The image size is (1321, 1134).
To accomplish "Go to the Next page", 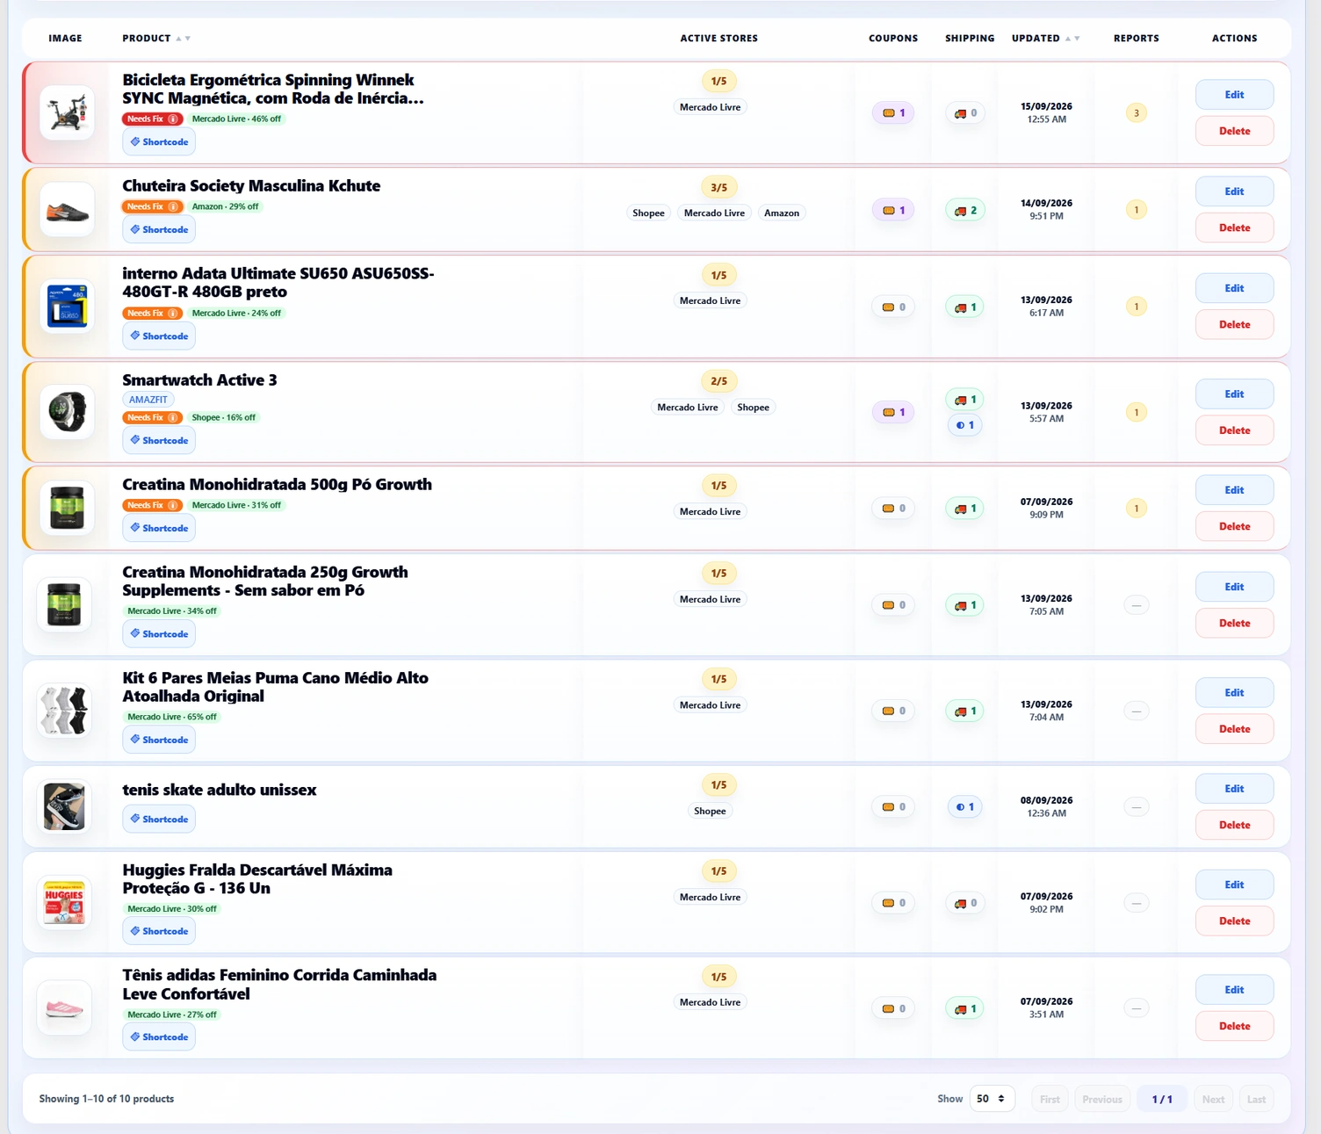I will click(1213, 1100).
